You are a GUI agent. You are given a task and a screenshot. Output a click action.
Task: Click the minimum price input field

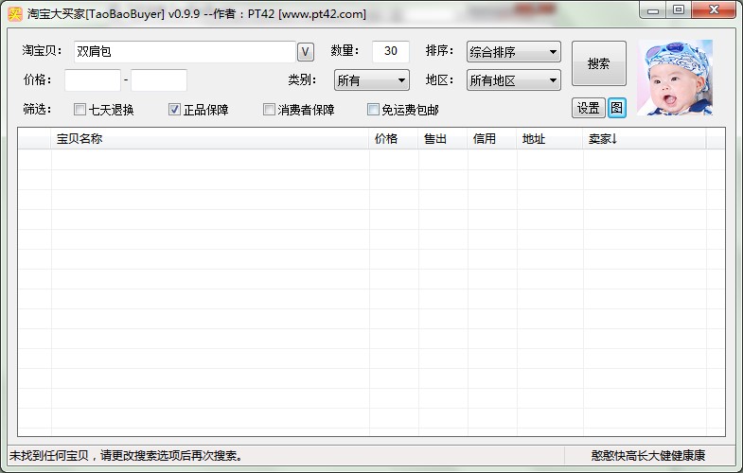[93, 80]
